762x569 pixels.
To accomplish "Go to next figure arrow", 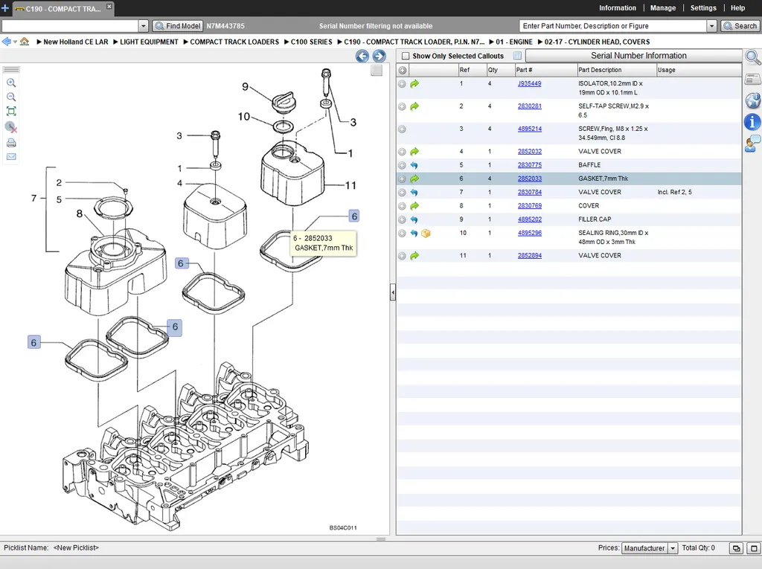I will [x=379, y=56].
